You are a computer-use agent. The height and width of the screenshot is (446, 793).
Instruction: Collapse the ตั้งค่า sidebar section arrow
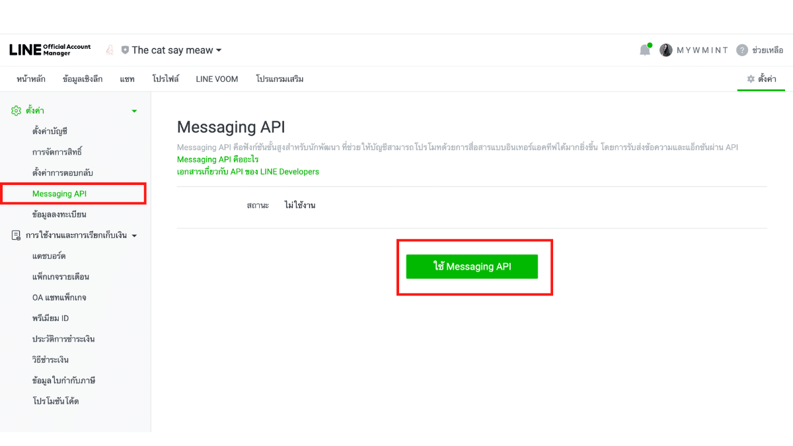[x=135, y=111]
